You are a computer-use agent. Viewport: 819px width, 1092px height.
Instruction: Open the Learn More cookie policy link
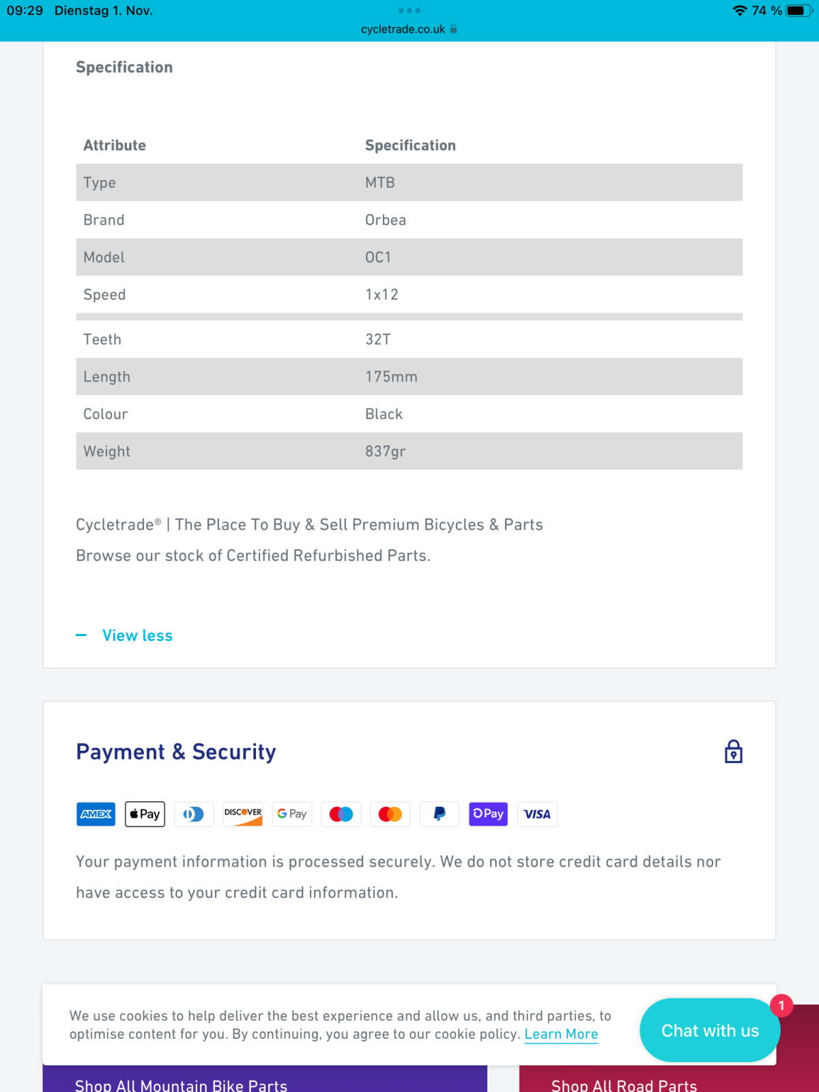coord(561,1034)
